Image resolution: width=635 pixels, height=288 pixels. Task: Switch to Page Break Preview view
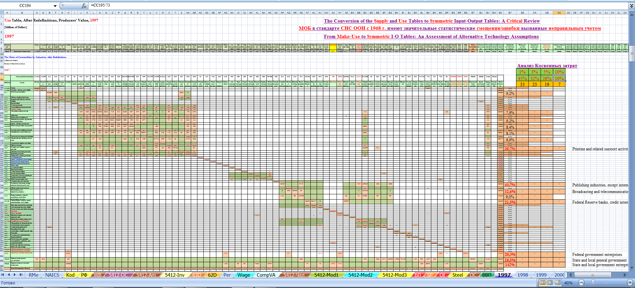pos(558,283)
